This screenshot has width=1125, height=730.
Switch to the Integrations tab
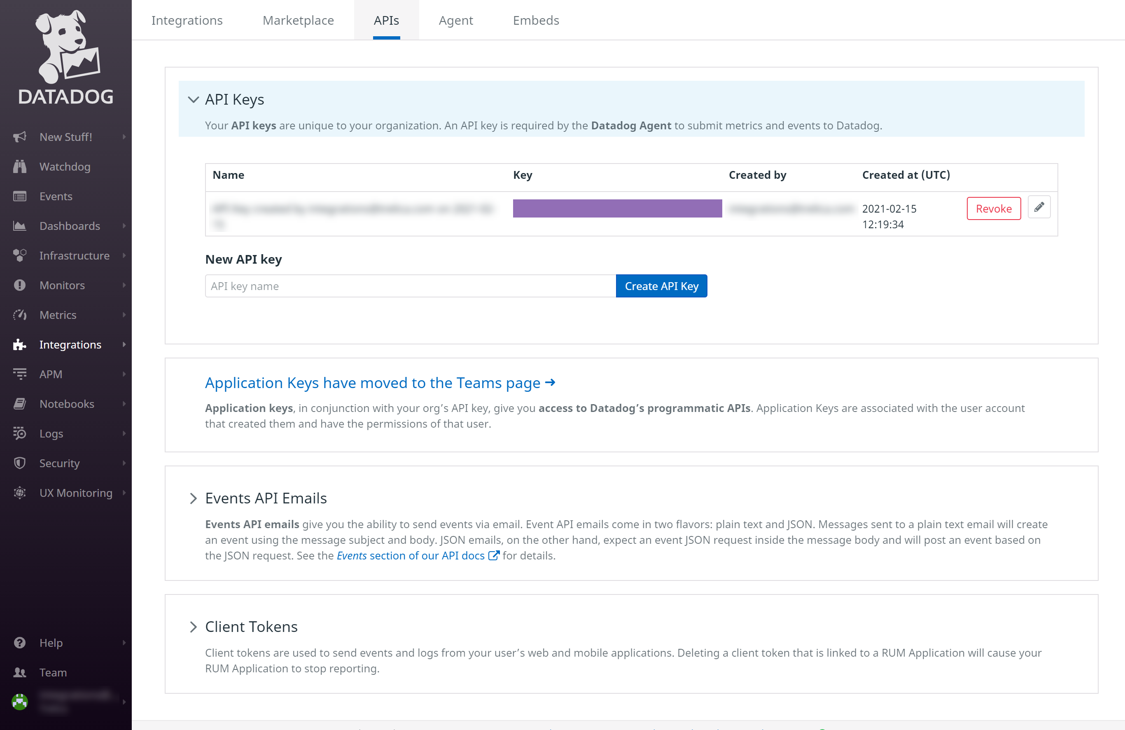(187, 20)
